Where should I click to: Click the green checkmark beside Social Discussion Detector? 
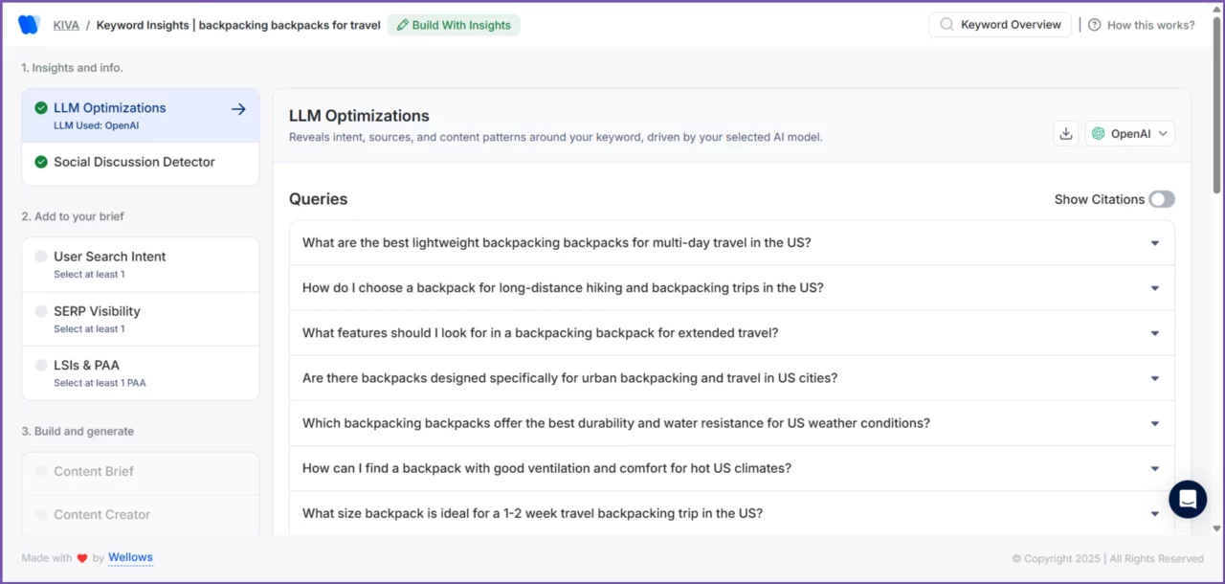[x=40, y=162]
